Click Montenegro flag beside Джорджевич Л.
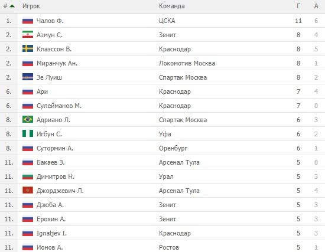 coord(28,190)
